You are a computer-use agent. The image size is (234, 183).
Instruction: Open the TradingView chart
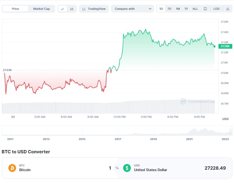tap(94, 9)
